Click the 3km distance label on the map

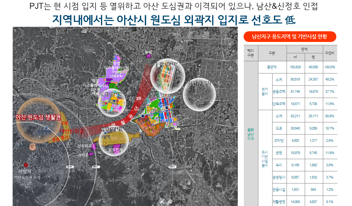(x=70, y=167)
